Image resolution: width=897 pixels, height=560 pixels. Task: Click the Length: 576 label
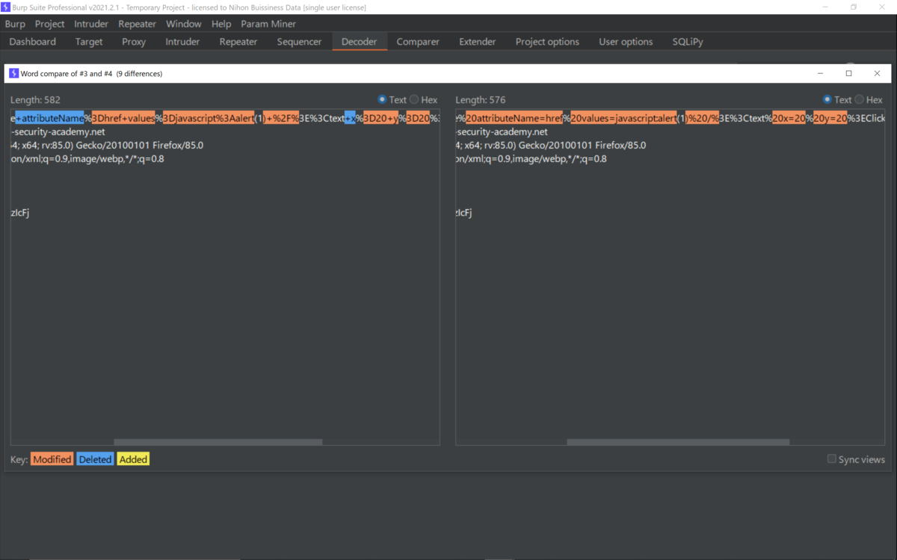point(481,99)
